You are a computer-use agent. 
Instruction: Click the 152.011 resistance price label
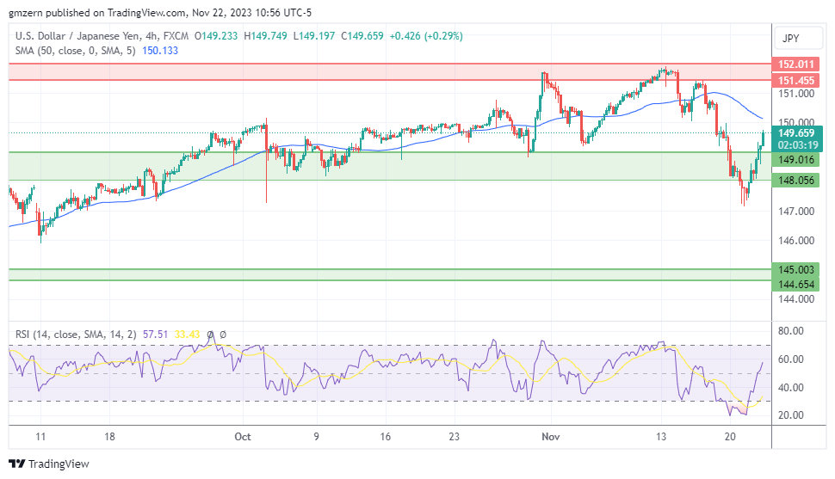point(795,64)
